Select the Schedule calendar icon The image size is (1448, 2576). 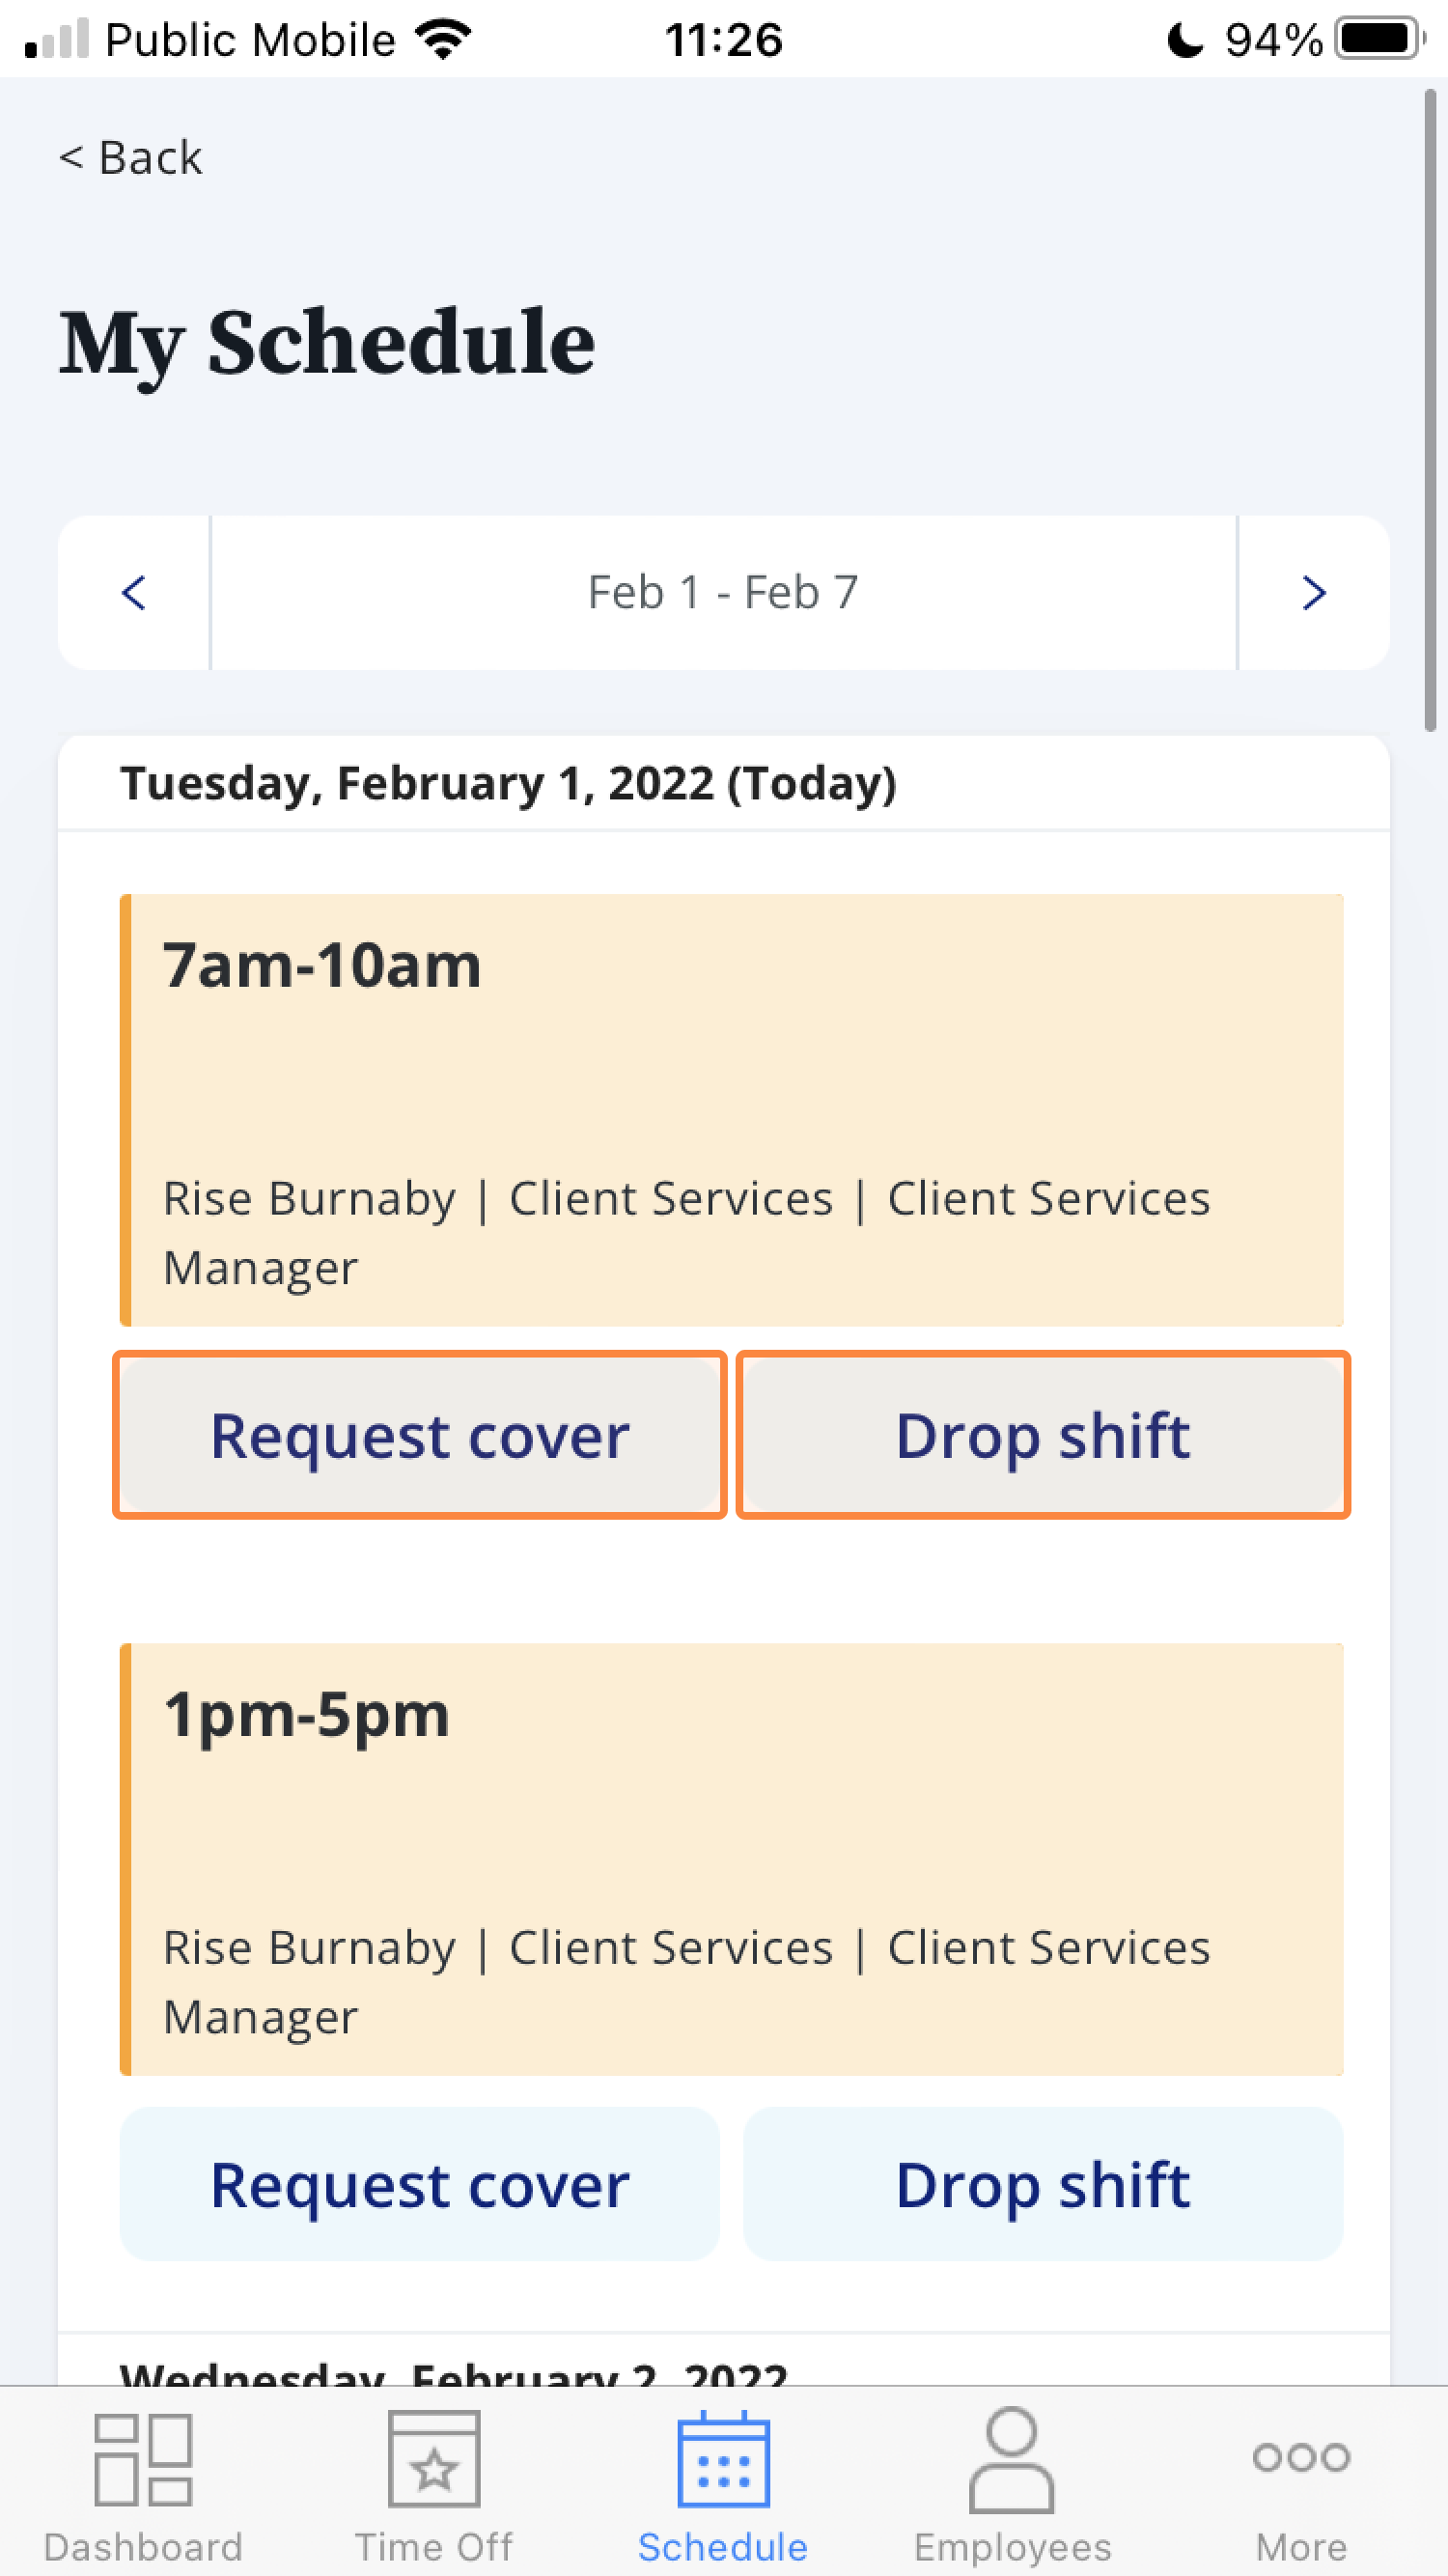pyautogui.click(x=723, y=2459)
